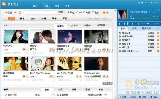Skip to the next track

point(133,24)
